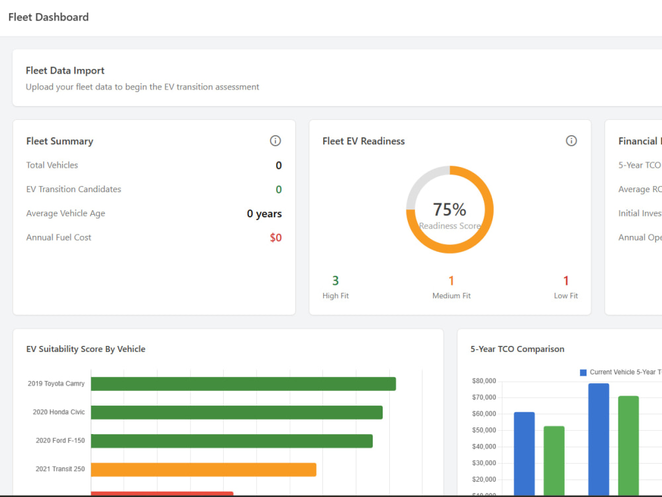Click the 2020 Honda Civic axis label
The image size is (662, 497).
59,412
